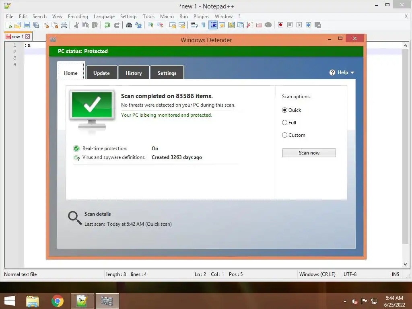The width and height of the screenshot is (412, 309).
Task: Toggle word wrap toolbar icon
Action: (x=194, y=25)
